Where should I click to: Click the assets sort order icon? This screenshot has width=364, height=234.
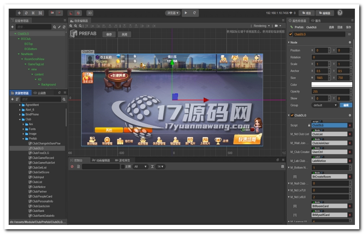tap(17, 99)
